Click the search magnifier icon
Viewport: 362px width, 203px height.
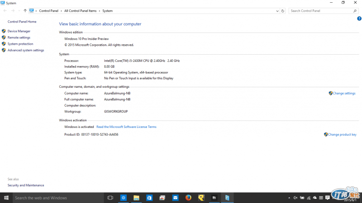pyautogui.click(x=355, y=11)
